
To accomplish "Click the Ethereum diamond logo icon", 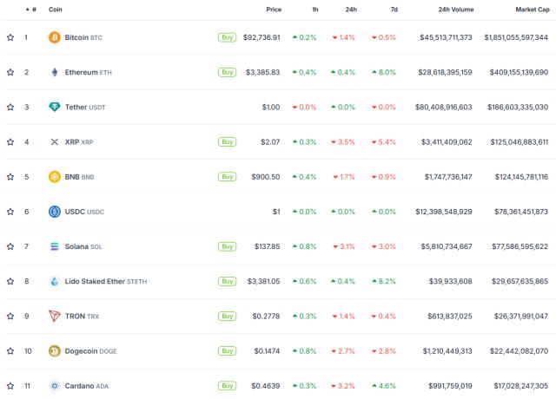I will (55, 72).
